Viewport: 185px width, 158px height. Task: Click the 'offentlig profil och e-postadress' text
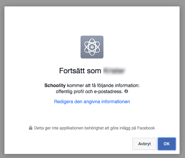(89, 91)
